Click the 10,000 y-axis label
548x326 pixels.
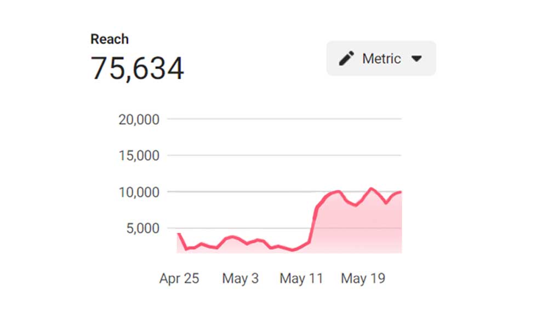click(x=139, y=192)
